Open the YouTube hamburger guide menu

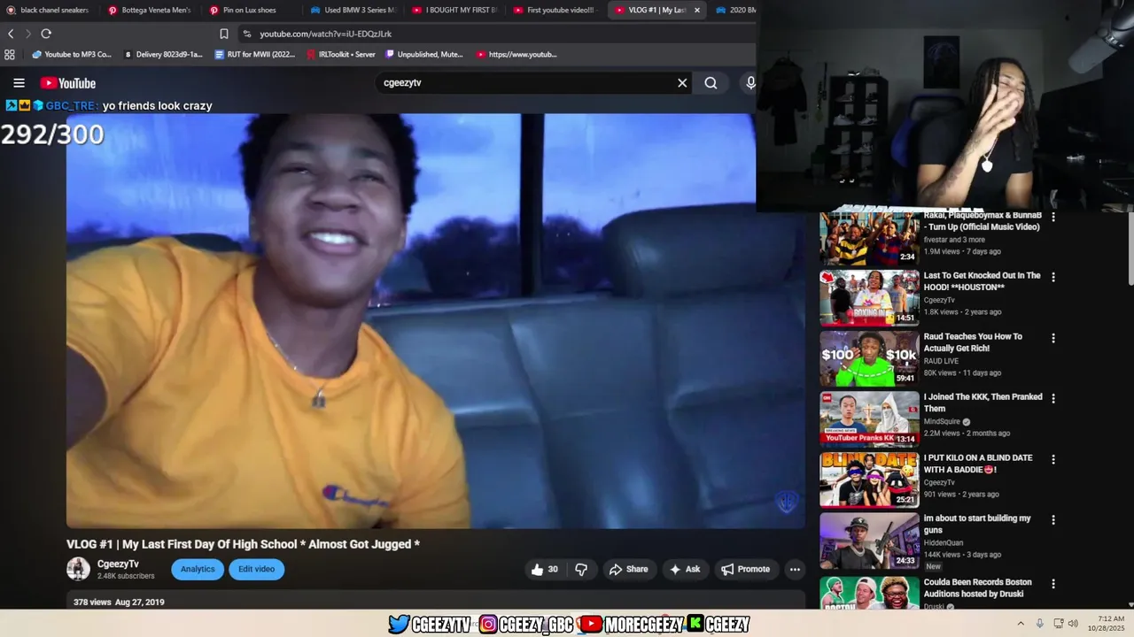pyautogui.click(x=19, y=83)
